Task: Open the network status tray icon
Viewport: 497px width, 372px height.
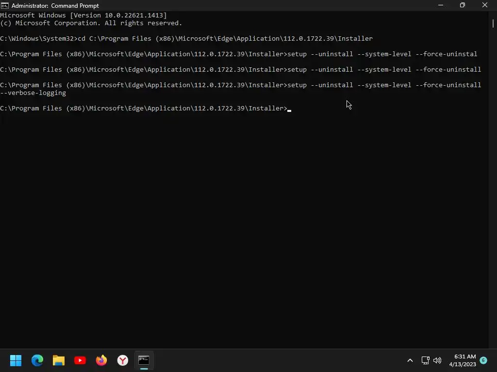Action: click(425, 360)
